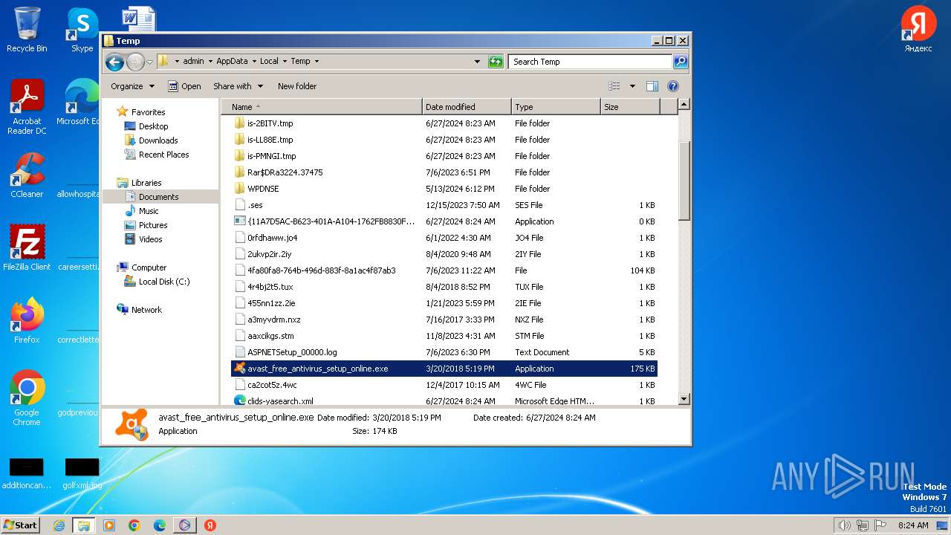
Task: Open the FileZilla Client shortcut
Action: 27,248
